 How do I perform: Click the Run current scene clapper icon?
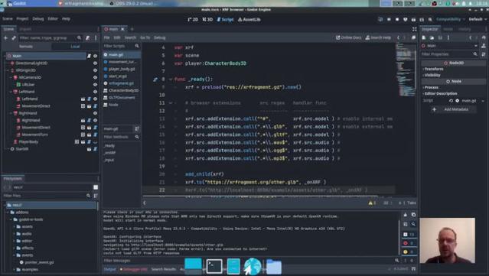tap(413, 19)
